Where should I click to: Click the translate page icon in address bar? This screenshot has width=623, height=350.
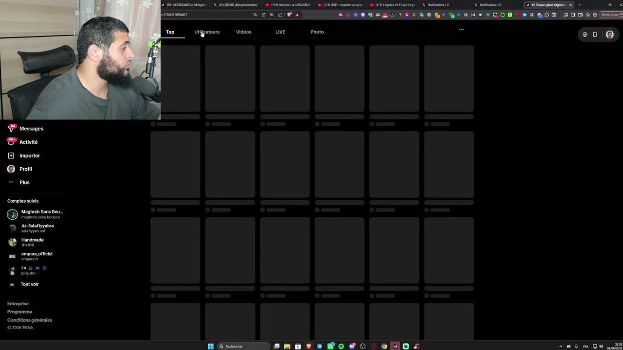[255, 15]
